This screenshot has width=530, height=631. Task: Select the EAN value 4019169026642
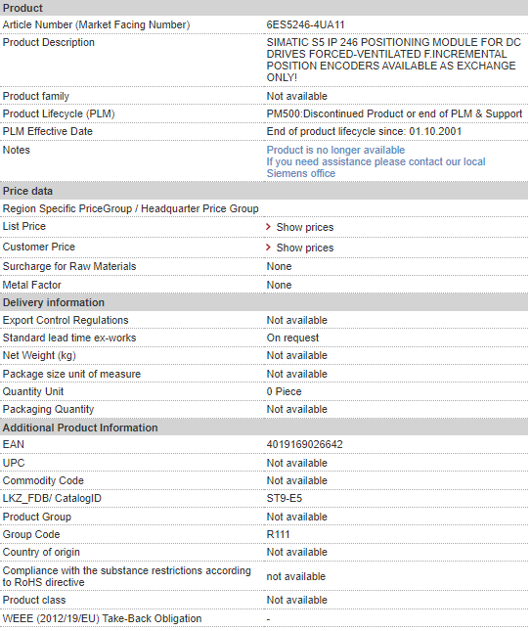[x=304, y=444]
